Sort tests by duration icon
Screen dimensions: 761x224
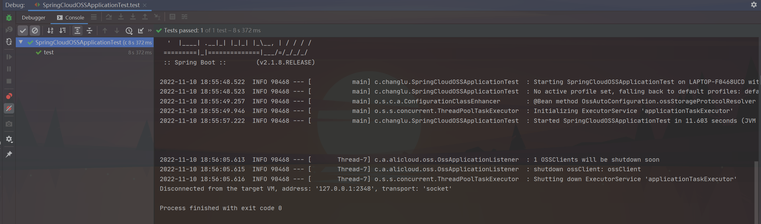pyautogui.click(x=63, y=31)
